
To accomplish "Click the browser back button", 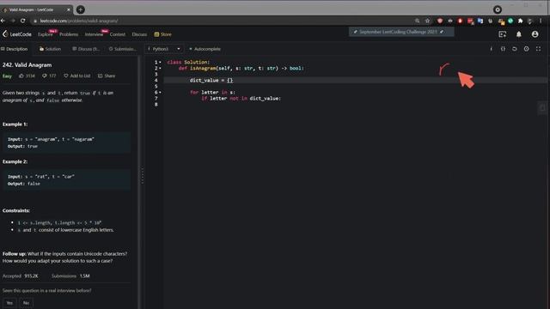I will click(x=3, y=21).
